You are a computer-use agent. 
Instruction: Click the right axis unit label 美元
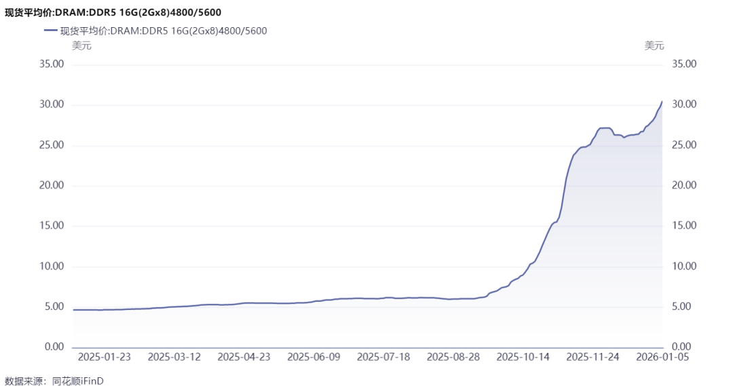coord(654,46)
